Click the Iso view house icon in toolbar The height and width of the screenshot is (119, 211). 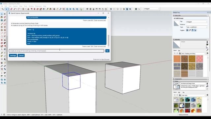87,9
